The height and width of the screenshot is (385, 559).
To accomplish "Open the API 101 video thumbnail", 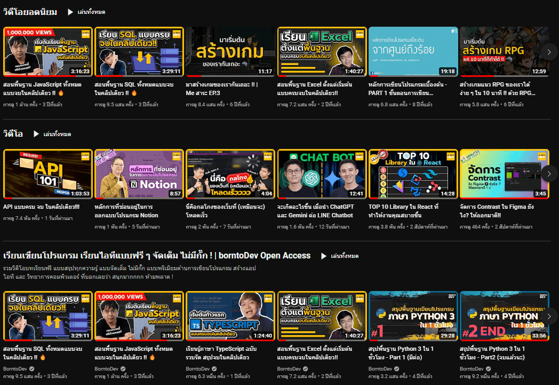I will pos(47,174).
